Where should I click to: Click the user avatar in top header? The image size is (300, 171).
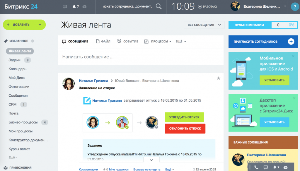click(235, 6)
